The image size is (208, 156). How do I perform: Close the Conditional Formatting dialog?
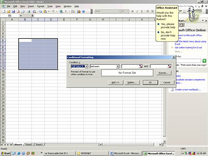(173, 57)
